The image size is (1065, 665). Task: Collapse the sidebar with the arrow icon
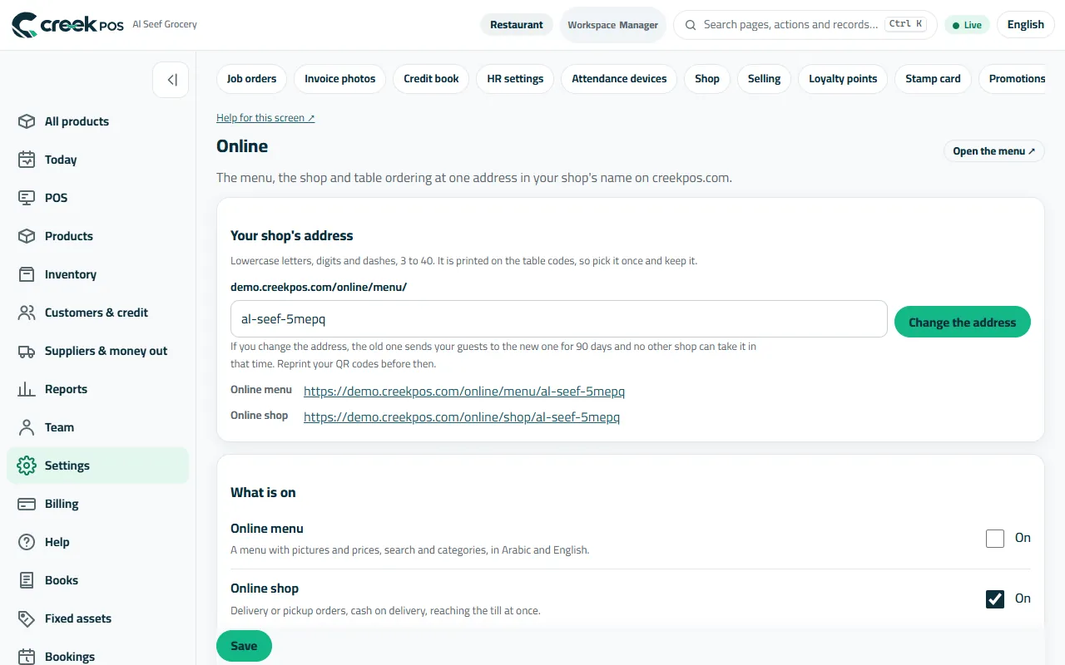[x=171, y=80]
